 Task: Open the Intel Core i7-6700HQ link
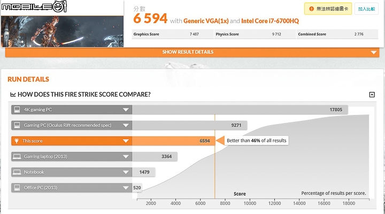[x=270, y=21]
